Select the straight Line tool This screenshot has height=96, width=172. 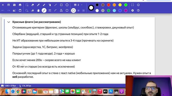pyautogui.click(x=56, y=5)
